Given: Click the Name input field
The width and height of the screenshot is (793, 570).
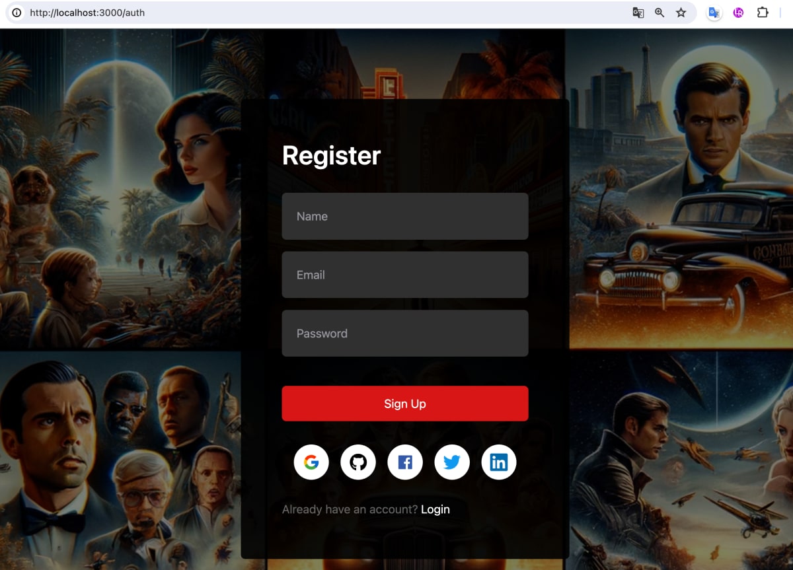Looking at the screenshot, I should [405, 216].
